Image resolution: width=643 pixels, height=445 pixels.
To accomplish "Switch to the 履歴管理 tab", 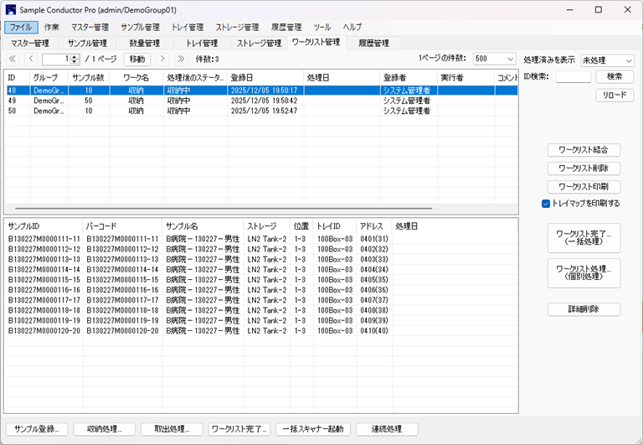I will coord(373,43).
